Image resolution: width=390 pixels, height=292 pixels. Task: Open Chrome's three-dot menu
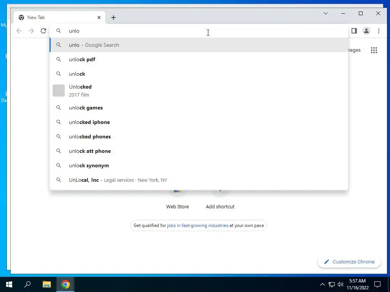379,31
